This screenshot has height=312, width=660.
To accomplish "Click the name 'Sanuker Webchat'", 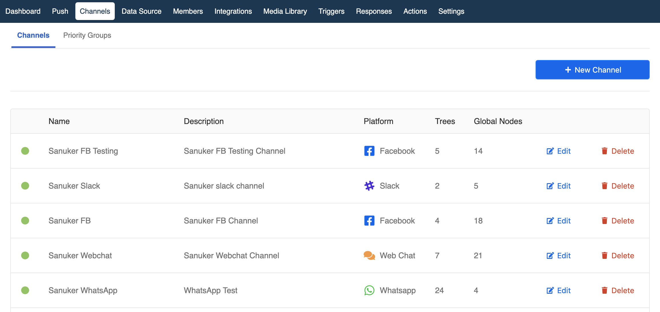I will click(80, 255).
